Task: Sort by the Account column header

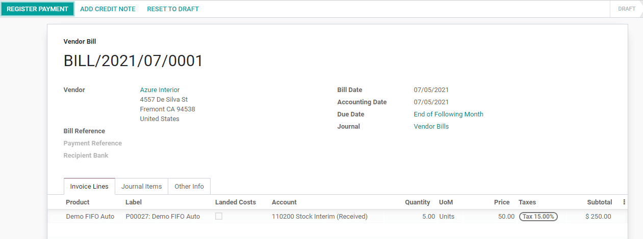Action: [x=284, y=202]
